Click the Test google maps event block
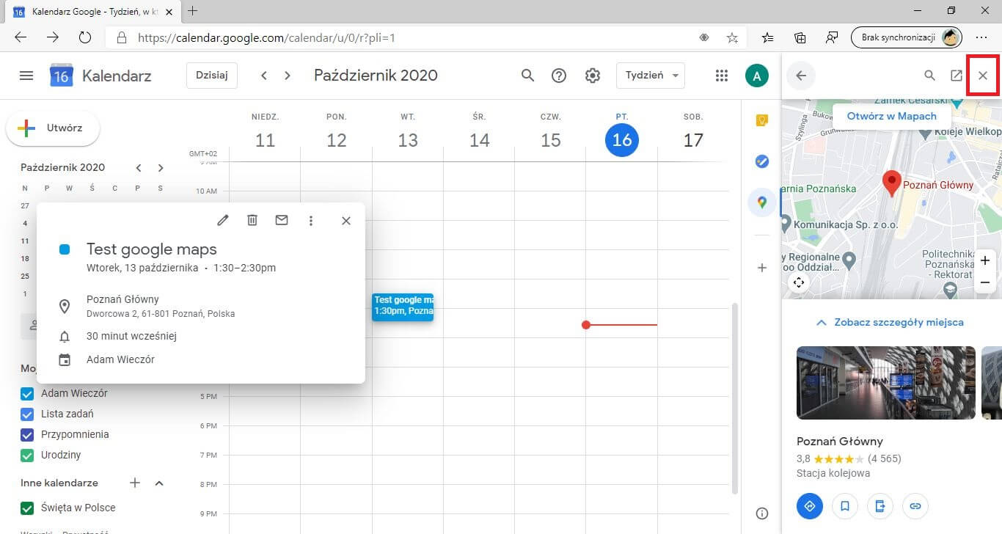Viewport: 1002px width, 534px height. [403, 307]
